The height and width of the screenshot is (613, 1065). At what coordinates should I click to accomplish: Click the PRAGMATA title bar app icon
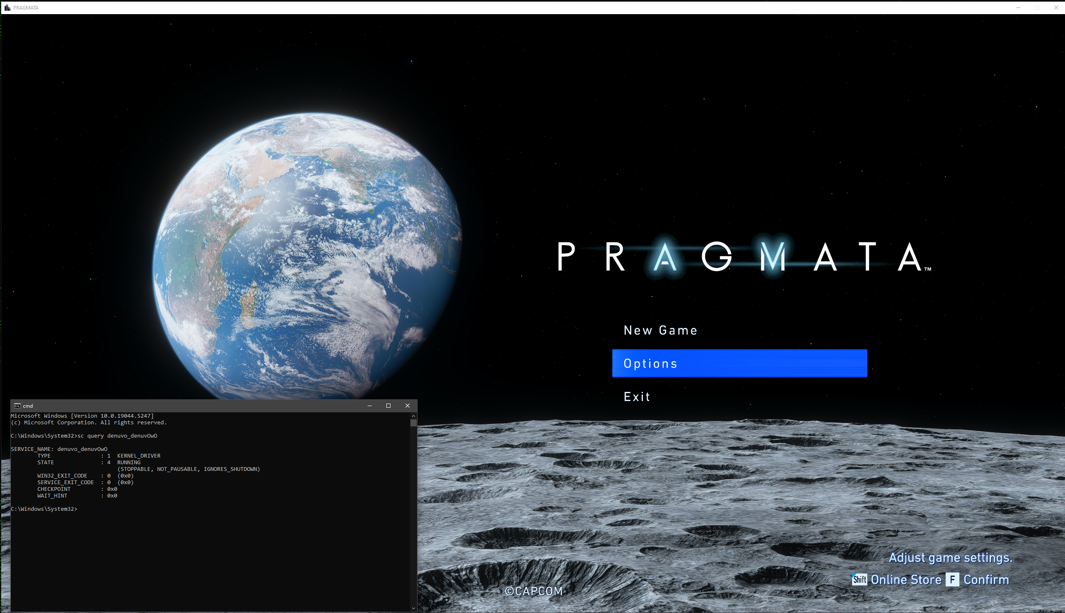point(7,7)
